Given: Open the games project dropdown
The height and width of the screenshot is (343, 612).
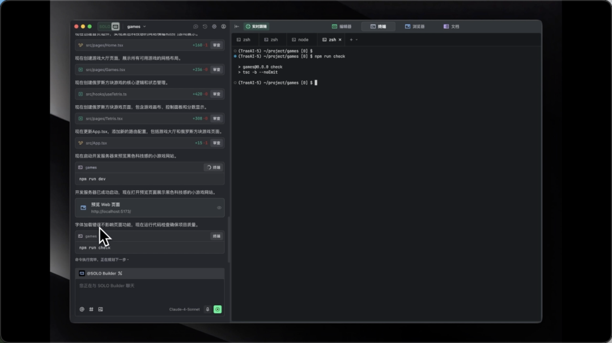Looking at the screenshot, I should [137, 27].
